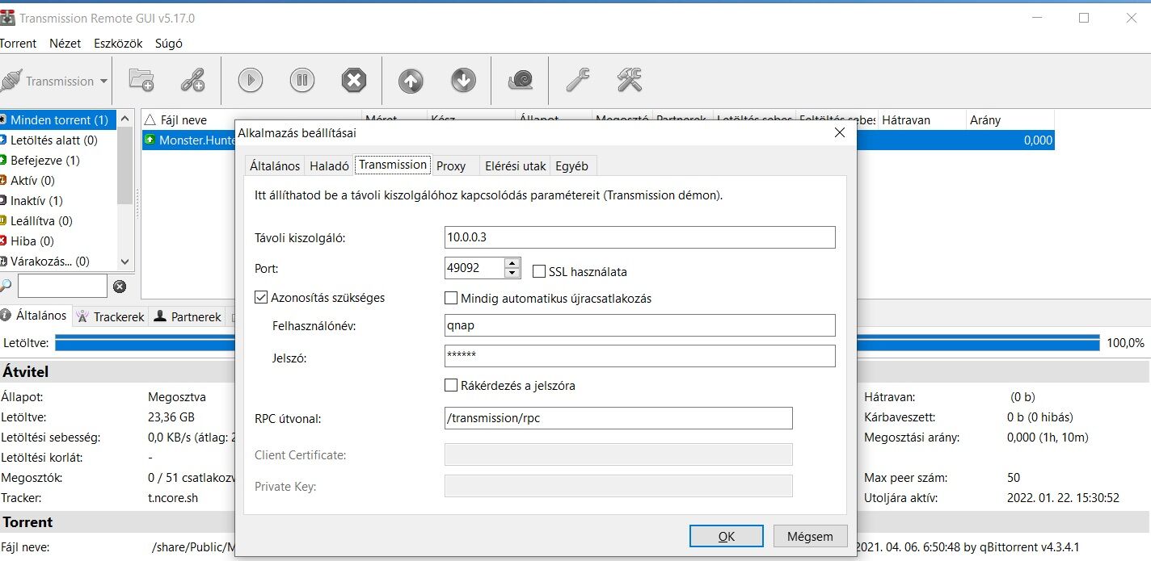Click the Add torrent link icon

pos(192,80)
